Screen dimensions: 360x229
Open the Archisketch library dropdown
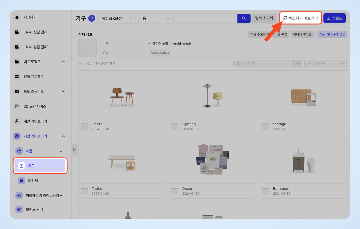pos(117,18)
